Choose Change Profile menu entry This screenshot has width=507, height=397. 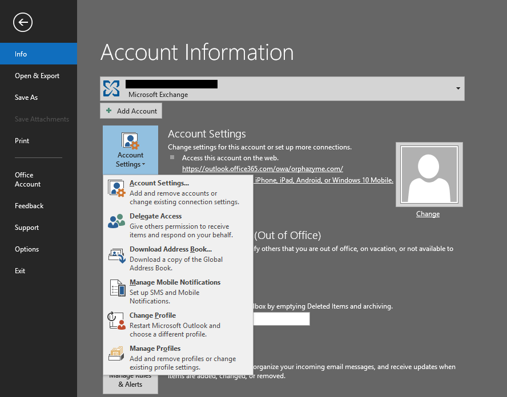178,325
